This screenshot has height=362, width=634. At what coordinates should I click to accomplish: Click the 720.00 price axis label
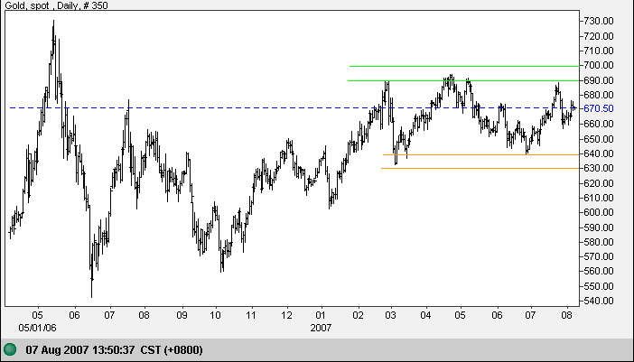pyautogui.click(x=599, y=36)
